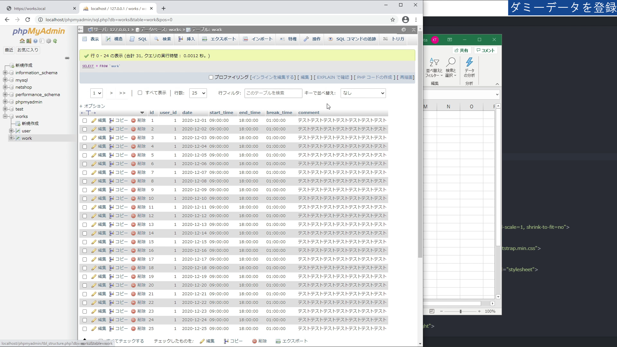Reload the browser page

coord(28,20)
